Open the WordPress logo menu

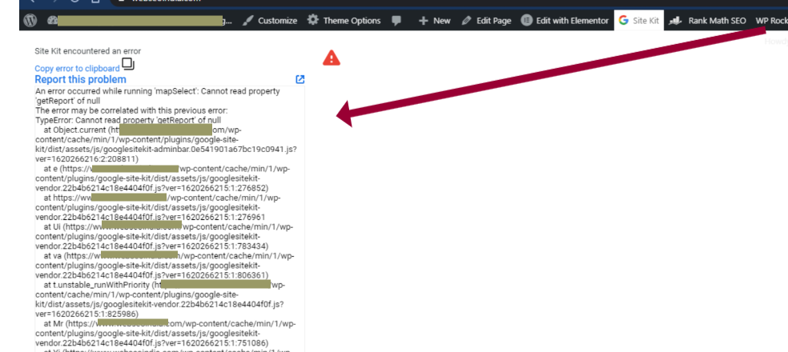31,21
